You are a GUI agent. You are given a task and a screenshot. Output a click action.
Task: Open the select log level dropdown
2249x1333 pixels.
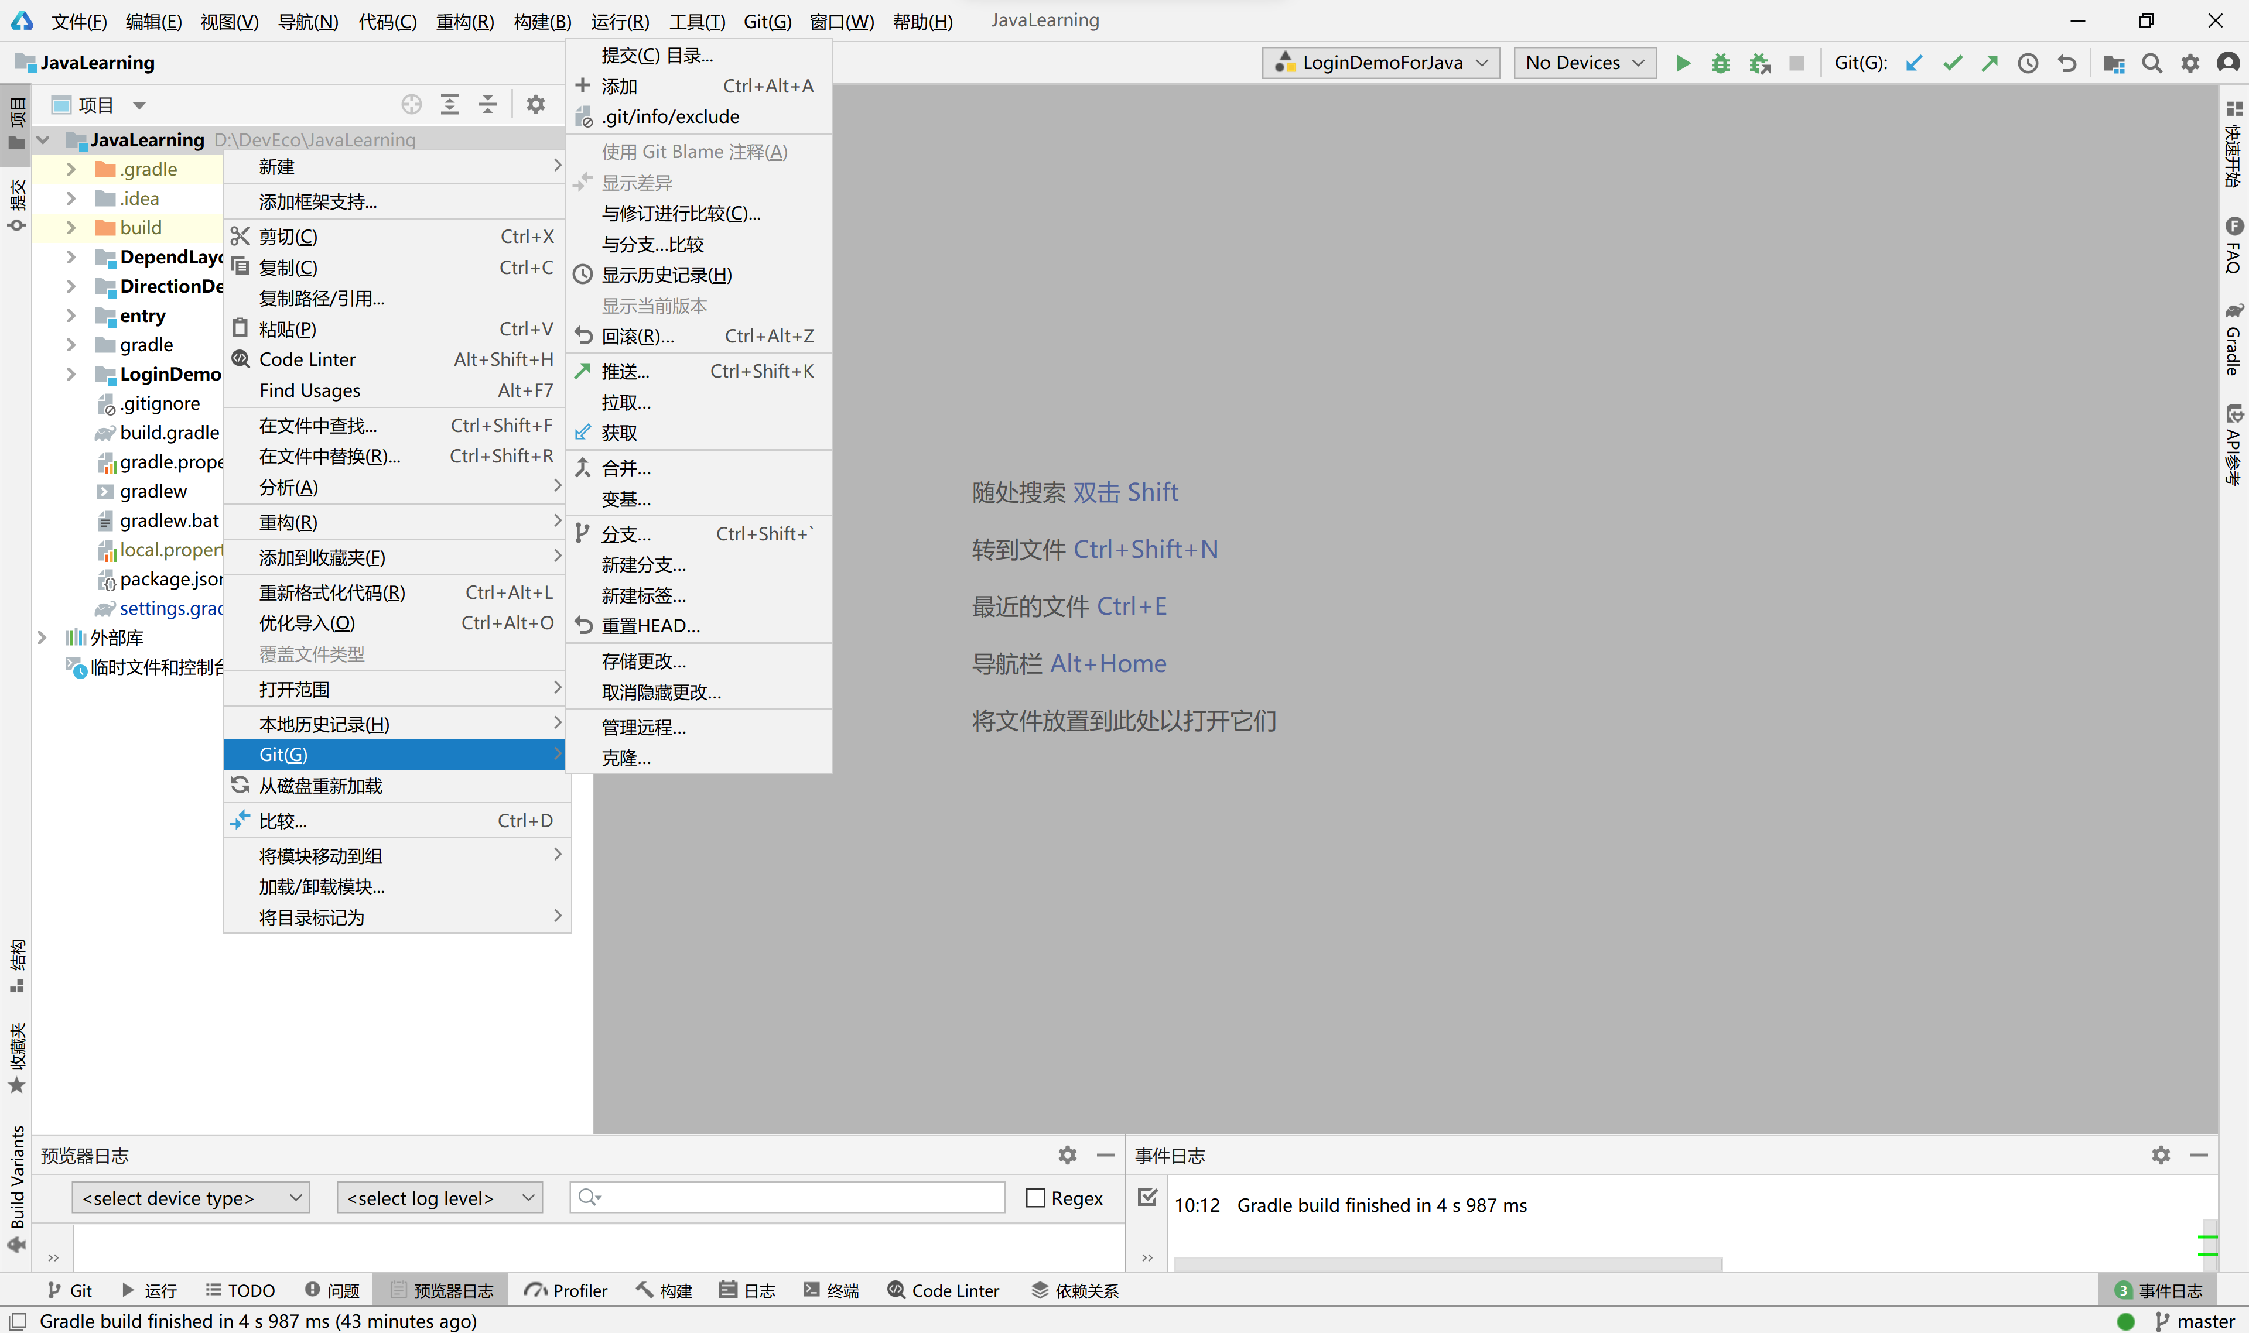(x=439, y=1197)
